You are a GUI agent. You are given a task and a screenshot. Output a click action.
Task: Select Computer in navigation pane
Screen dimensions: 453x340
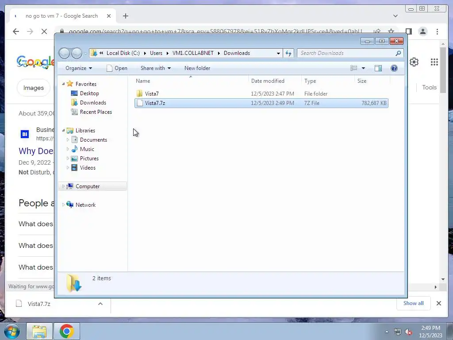click(88, 186)
